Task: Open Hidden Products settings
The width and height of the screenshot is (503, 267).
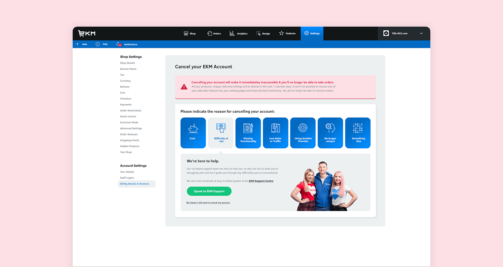Action: tap(130, 146)
